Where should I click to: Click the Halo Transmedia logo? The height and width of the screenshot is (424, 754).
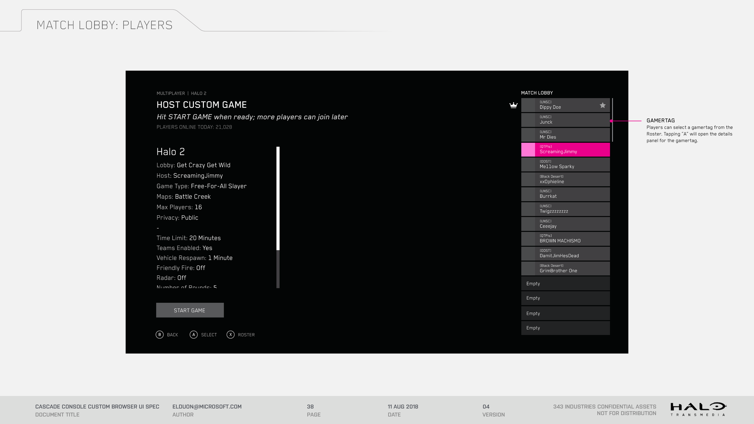(x=698, y=409)
